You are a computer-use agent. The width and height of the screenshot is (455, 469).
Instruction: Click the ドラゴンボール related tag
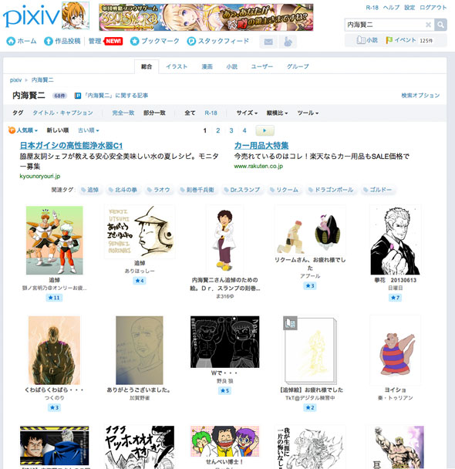point(331,190)
